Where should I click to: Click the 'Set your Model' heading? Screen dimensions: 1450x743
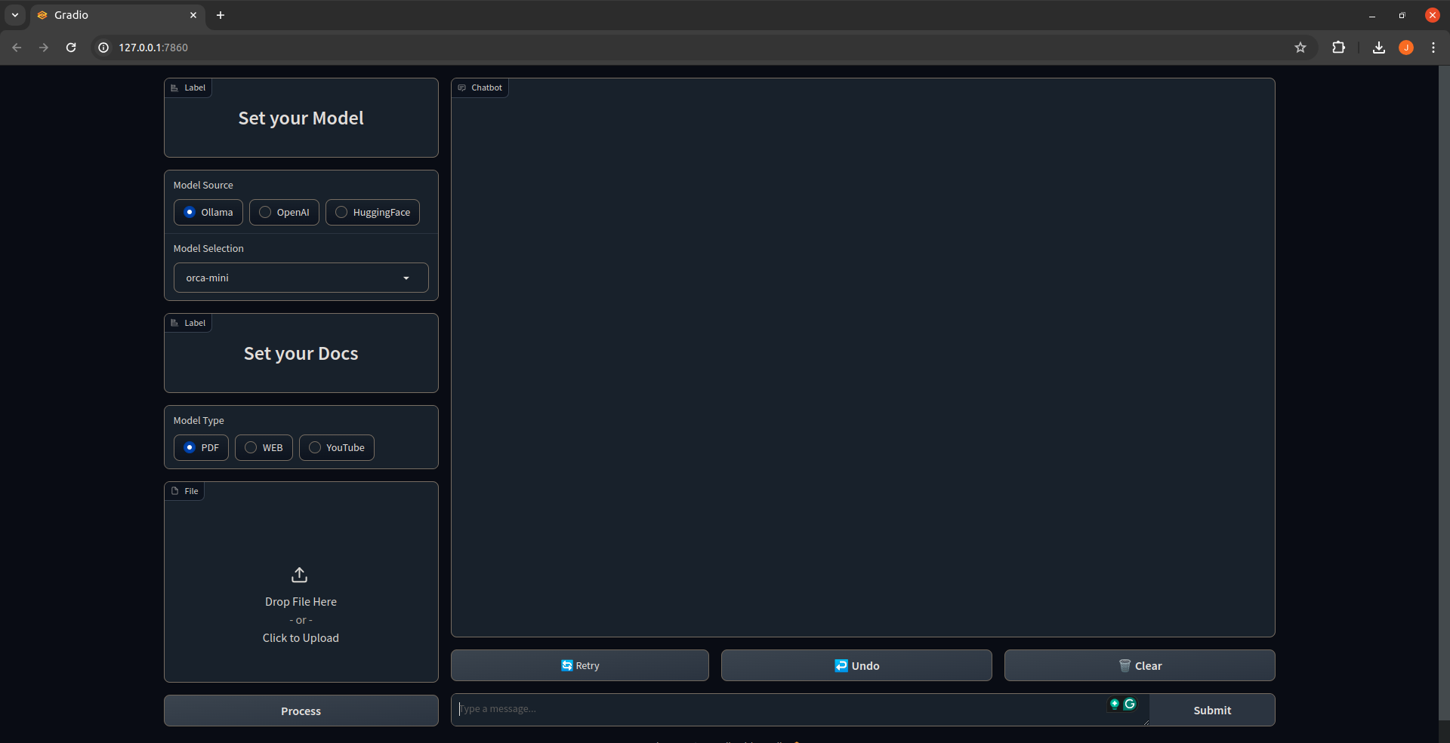pyautogui.click(x=301, y=118)
